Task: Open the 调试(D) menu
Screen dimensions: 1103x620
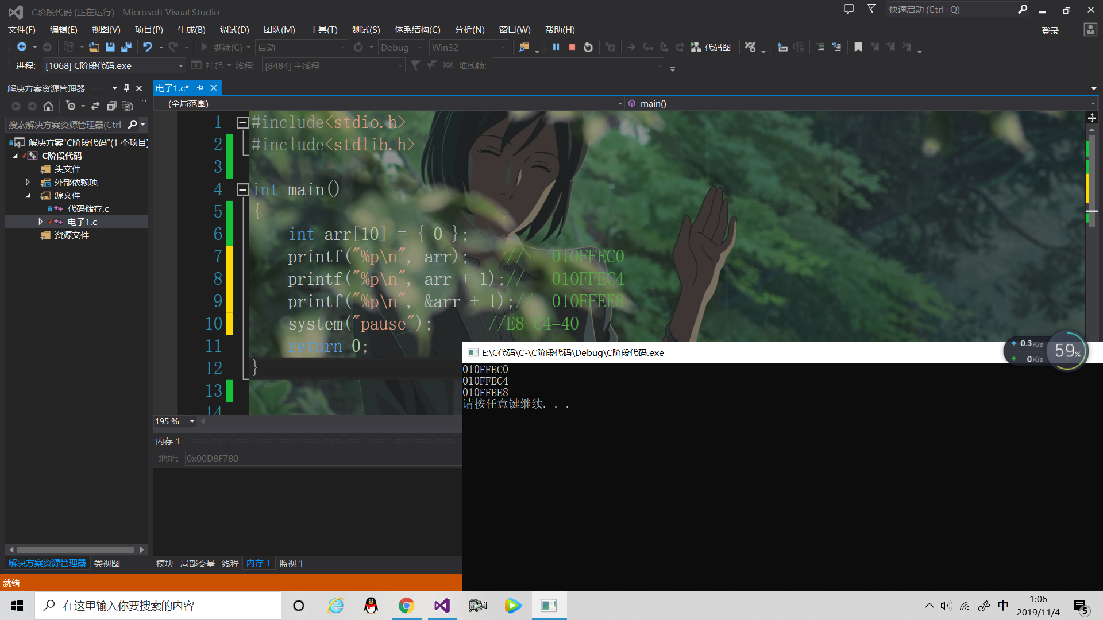Action: pos(234,29)
